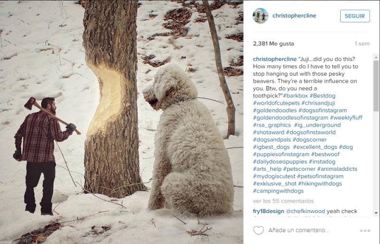Open christophercline profile avatar picture
The width and height of the screenshot is (380, 244).
(260, 16)
